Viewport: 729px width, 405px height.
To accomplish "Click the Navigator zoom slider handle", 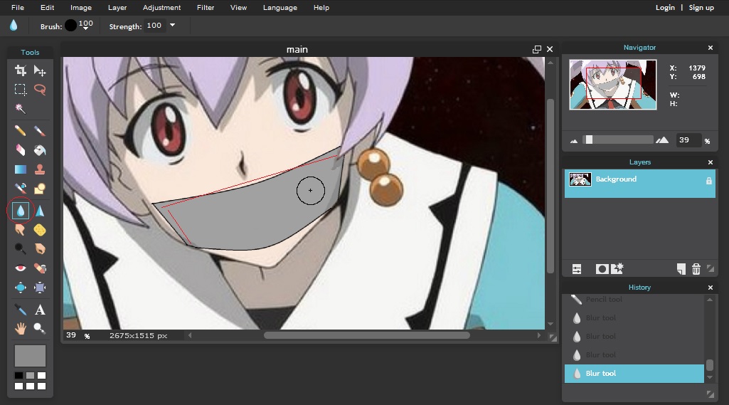I will click(589, 140).
